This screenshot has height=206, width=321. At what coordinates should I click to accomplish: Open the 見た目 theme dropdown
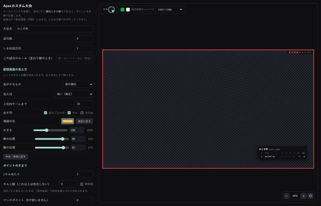pos(74,94)
